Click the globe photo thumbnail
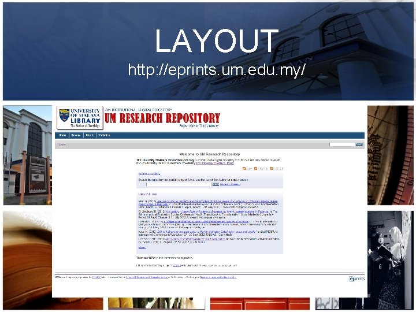Viewport: 416px width, 312px height. 390,155
